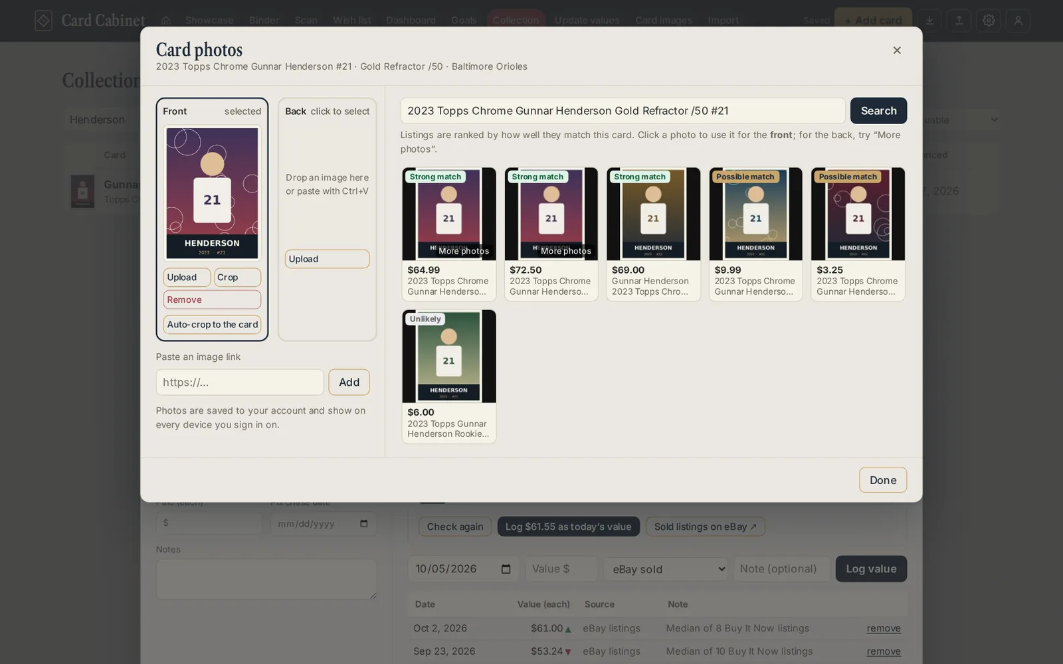Choose the $3.25 possible match photo
The width and height of the screenshot is (1063, 664).
coord(858,214)
